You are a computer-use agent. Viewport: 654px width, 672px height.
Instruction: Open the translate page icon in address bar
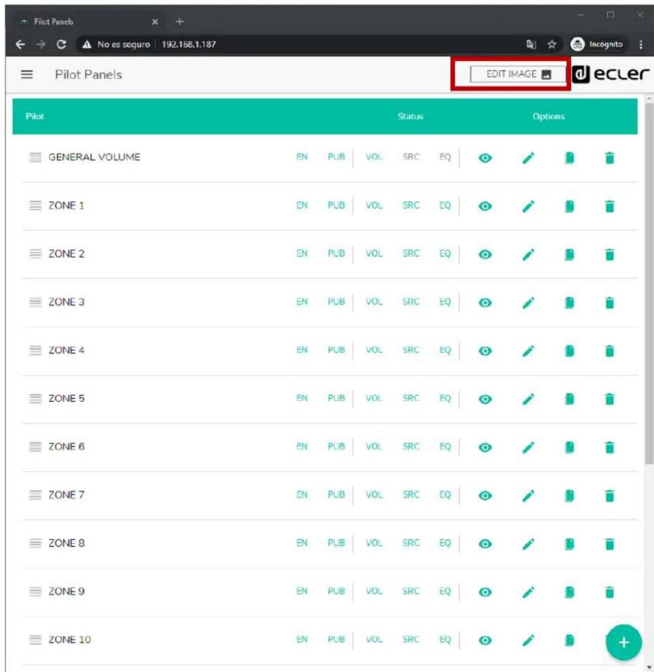tap(531, 44)
